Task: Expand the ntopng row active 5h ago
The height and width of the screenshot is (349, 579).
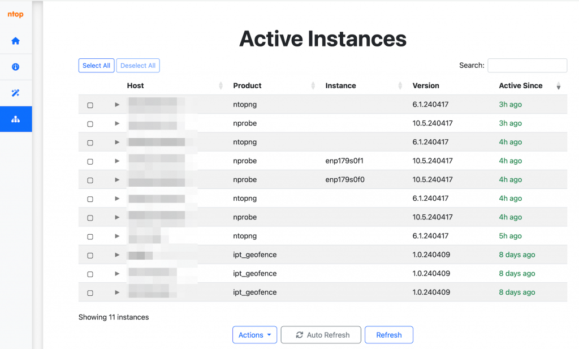Action: 117,236
